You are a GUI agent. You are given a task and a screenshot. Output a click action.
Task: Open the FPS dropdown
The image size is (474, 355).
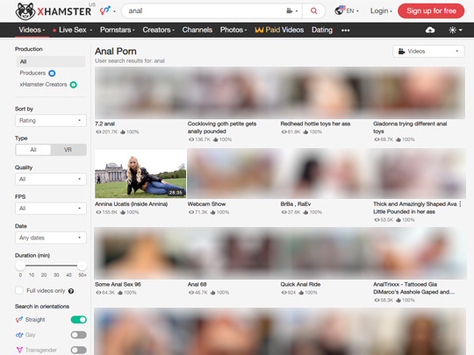click(x=51, y=209)
